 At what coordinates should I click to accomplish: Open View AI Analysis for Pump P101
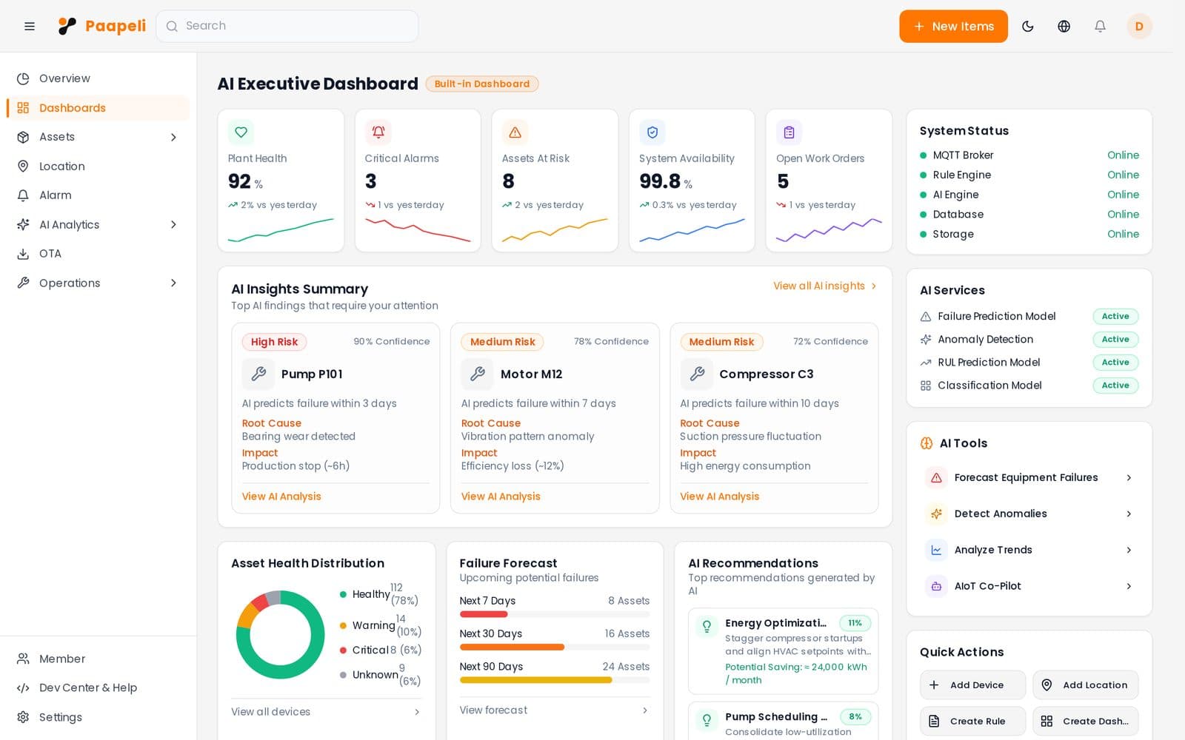[x=281, y=497]
